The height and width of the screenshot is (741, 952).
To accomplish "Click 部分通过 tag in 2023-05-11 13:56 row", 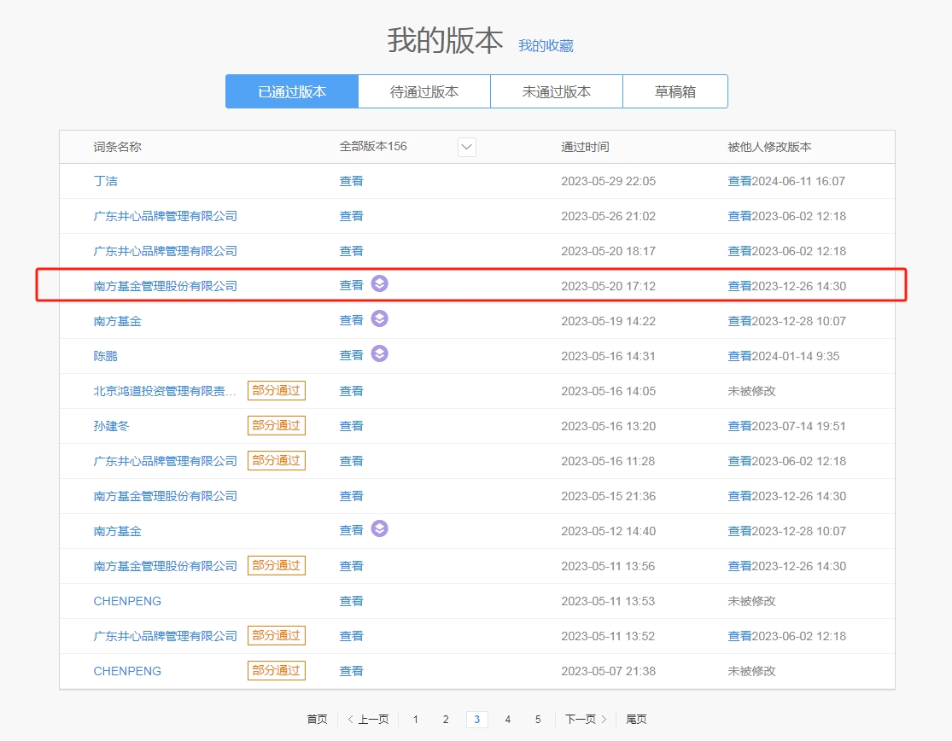I will point(277,566).
